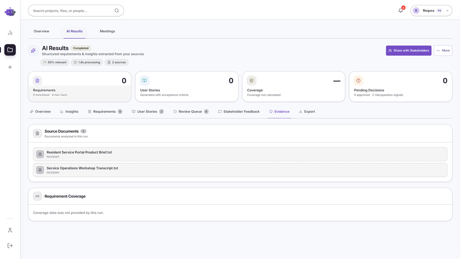Viewport: 460px width, 259px height.
Task: Open the Requirements sub-tab
Action: (x=105, y=112)
